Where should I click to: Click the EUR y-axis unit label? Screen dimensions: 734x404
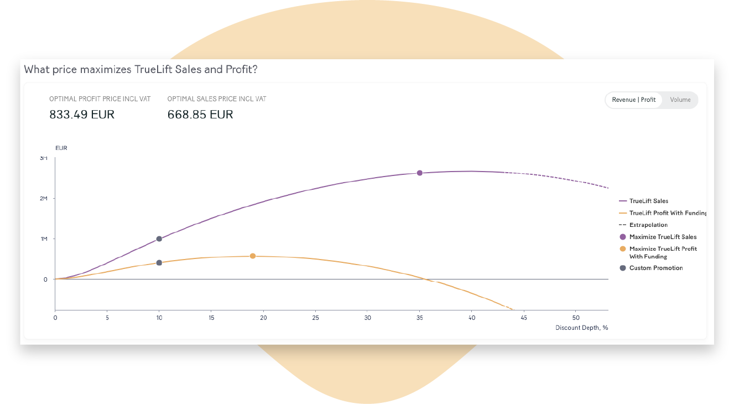(61, 148)
